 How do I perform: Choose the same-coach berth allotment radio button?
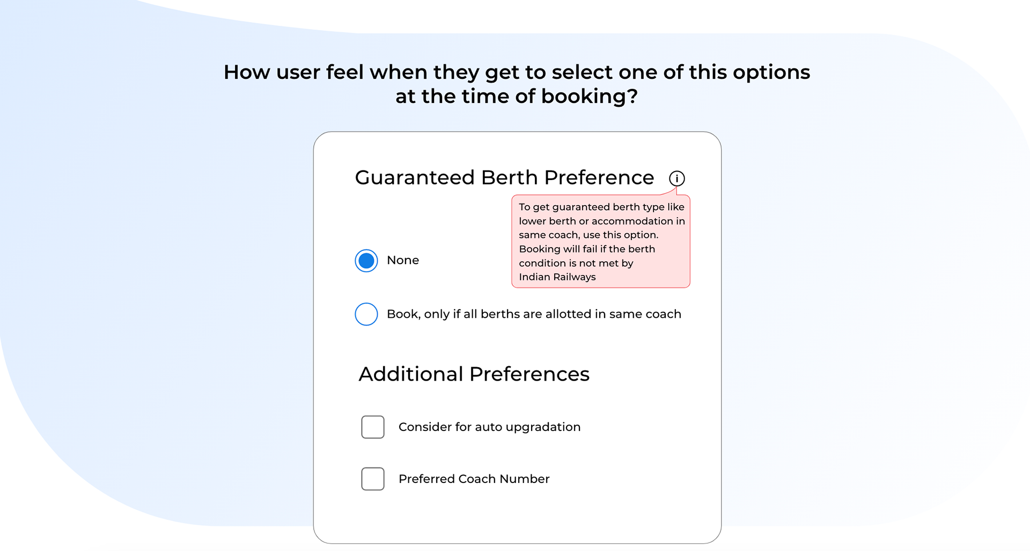coord(366,314)
